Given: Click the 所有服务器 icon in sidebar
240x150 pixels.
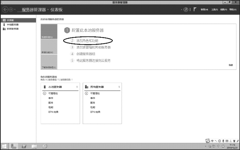Looking at the screenshot, I should (4, 29).
